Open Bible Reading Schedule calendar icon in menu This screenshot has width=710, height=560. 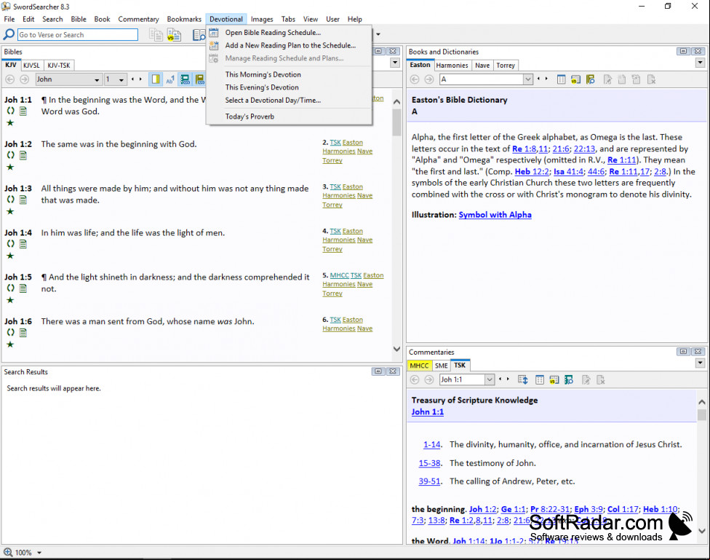click(214, 33)
